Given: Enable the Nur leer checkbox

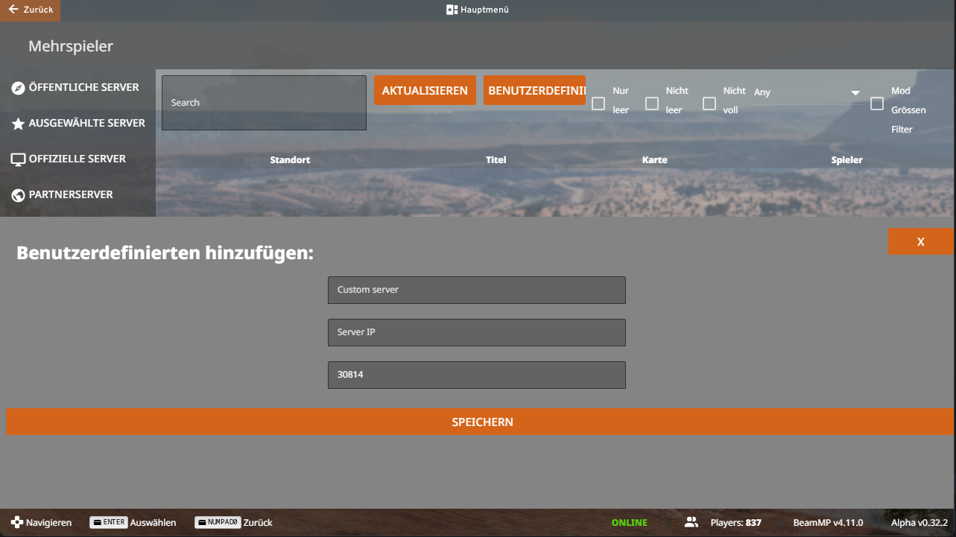Looking at the screenshot, I should pyautogui.click(x=598, y=104).
